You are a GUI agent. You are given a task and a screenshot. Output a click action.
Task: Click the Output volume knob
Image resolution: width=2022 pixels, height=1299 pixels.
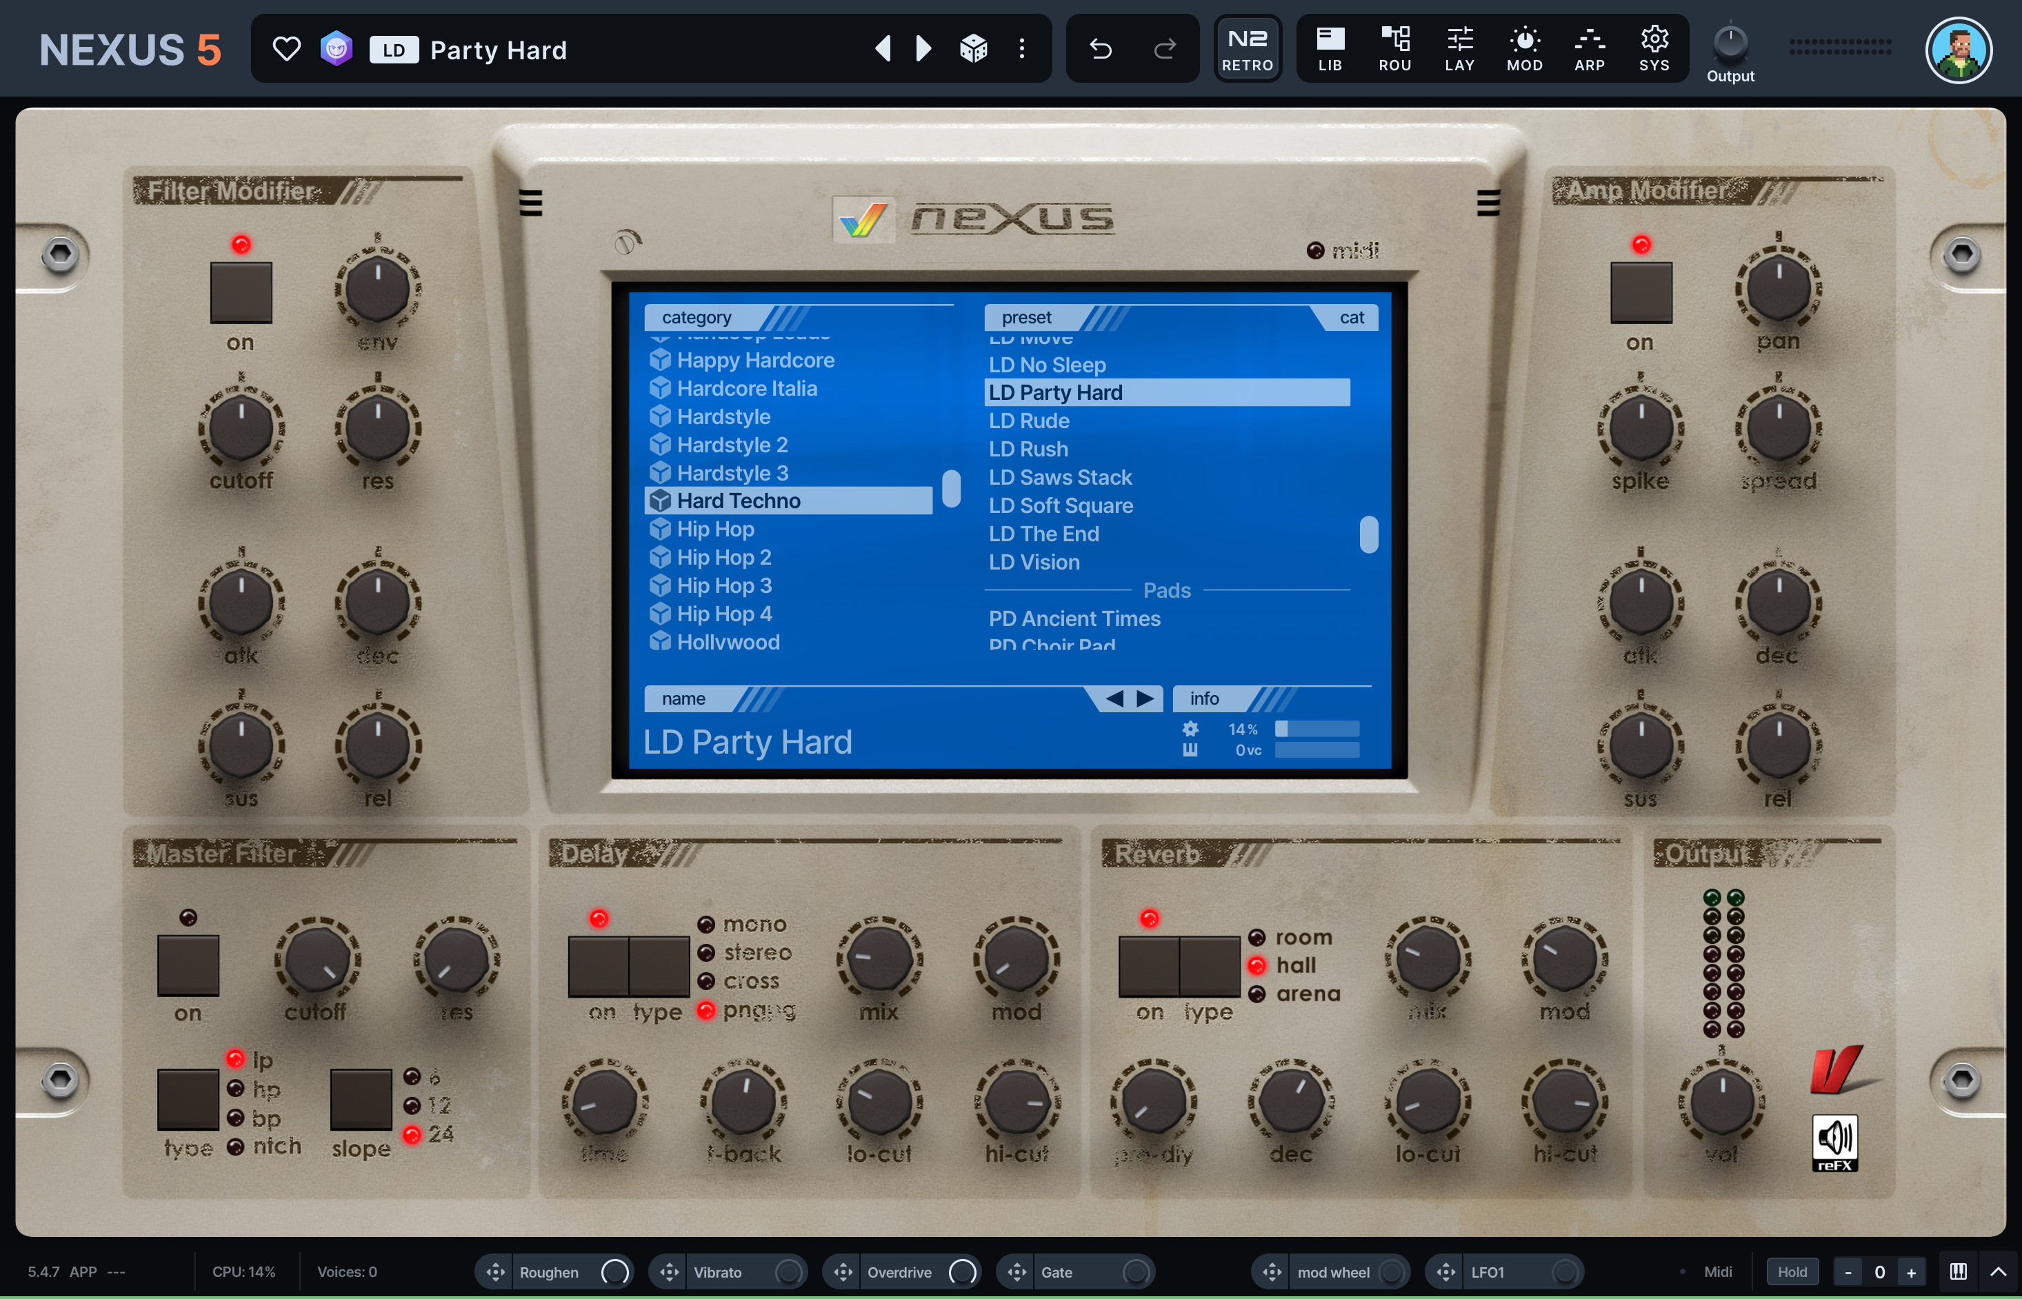coord(1730,42)
